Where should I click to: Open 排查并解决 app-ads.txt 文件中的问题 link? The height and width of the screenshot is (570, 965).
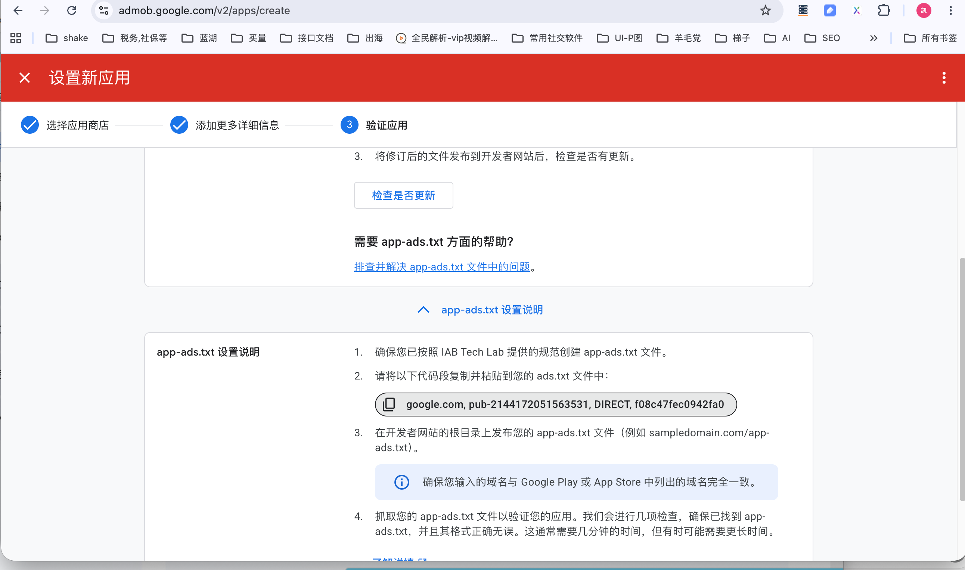(x=441, y=267)
